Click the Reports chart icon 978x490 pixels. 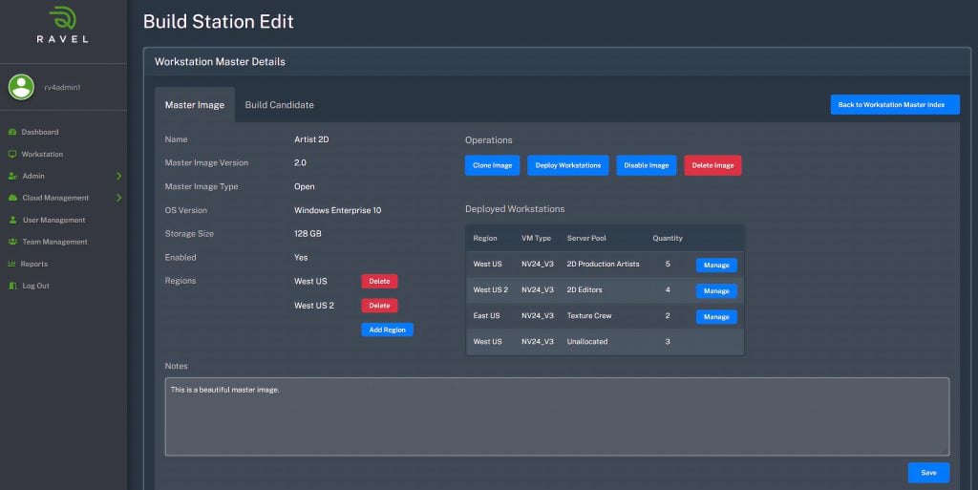click(12, 264)
